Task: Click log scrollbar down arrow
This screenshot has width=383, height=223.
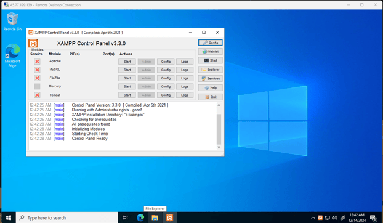Action: click(219, 147)
